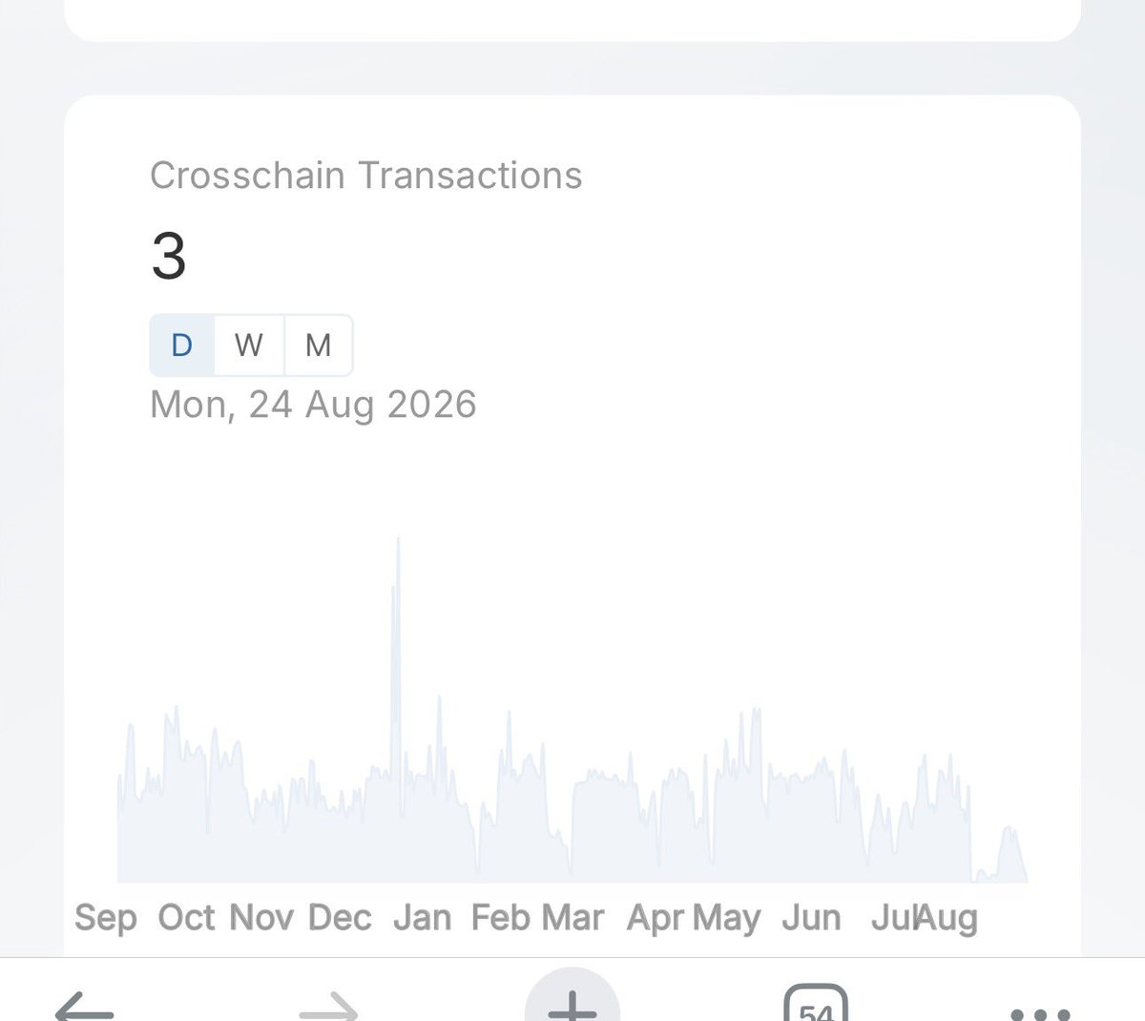1145x1021 pixels.
Task: Switch chart to daily D view
Action: [182, 344]
